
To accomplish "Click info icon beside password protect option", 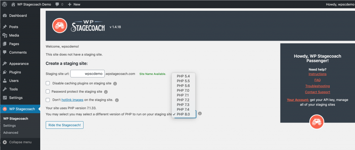I will tap(106, 92).
